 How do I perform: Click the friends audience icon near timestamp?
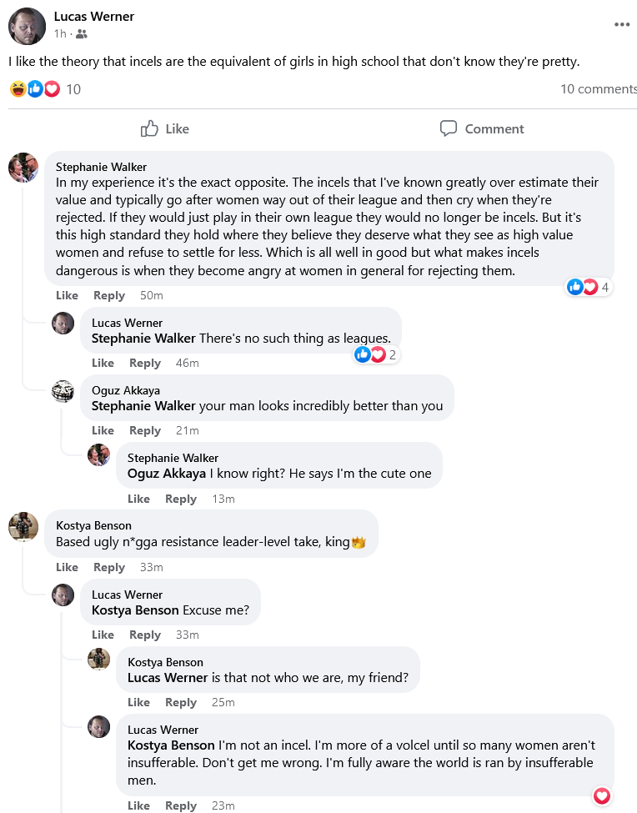click(82, 34)
